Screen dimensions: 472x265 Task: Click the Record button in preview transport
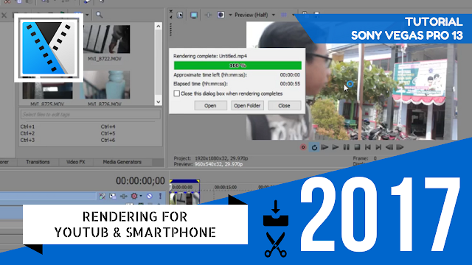coord(303,147)
